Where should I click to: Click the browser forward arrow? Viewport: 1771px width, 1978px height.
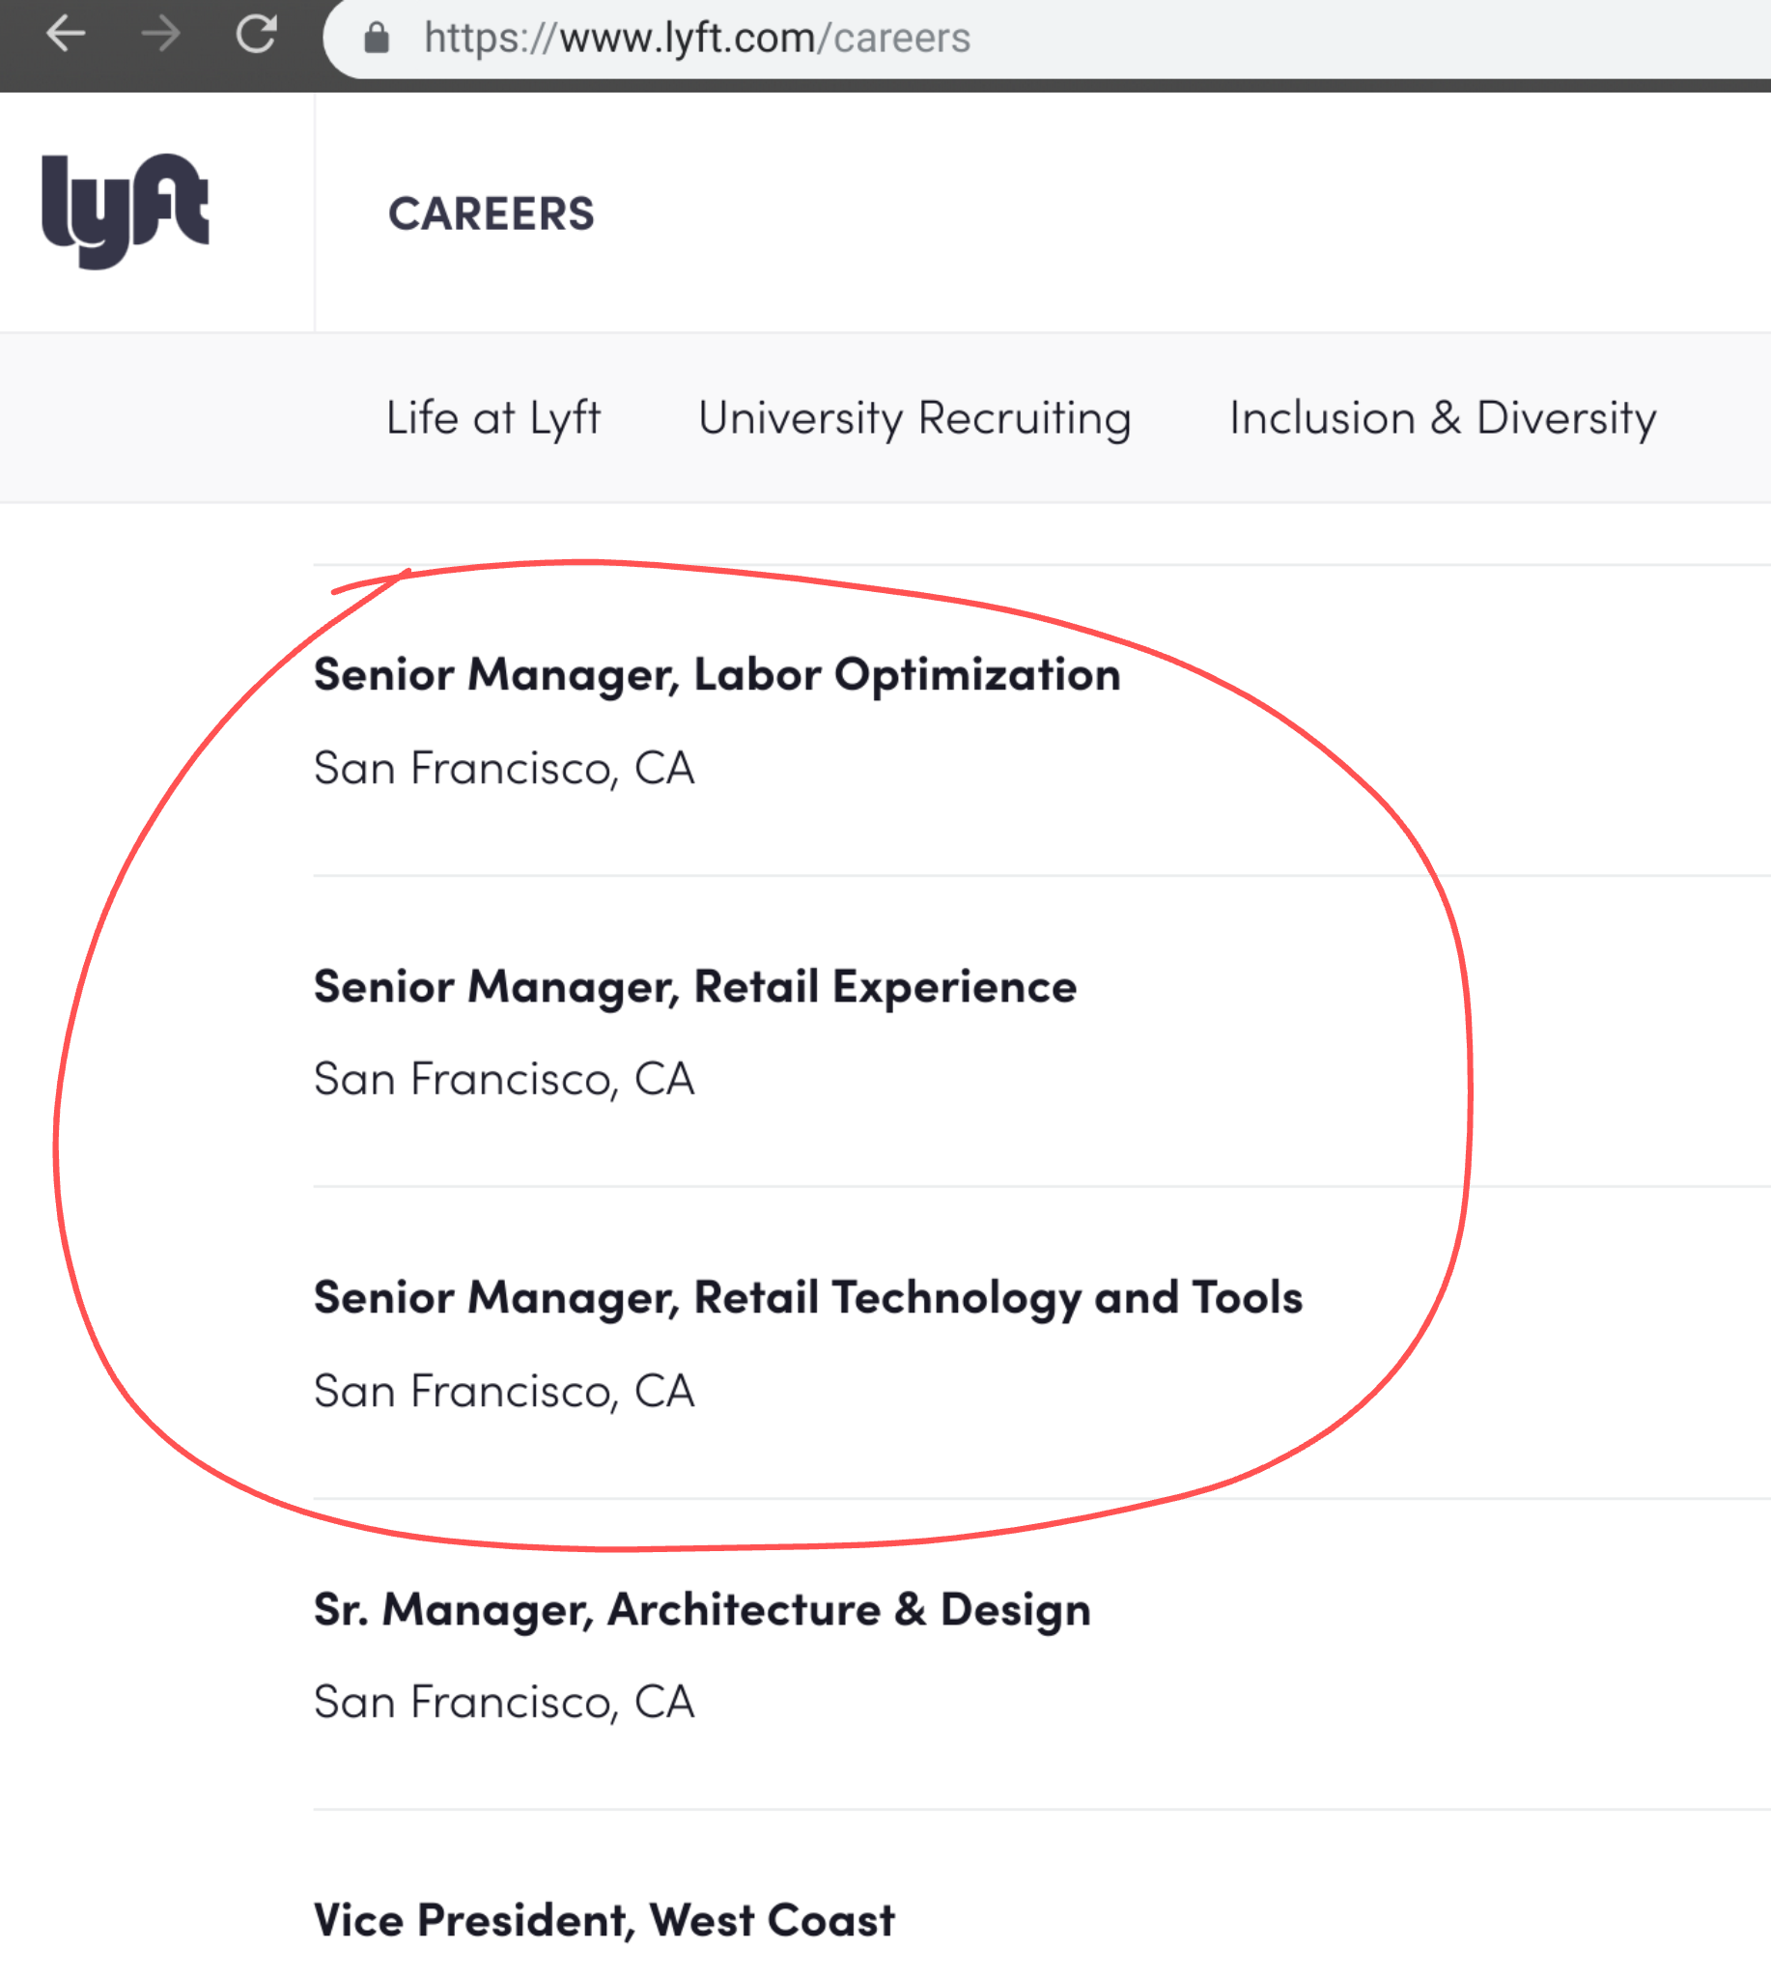click(x=161, y=35)
